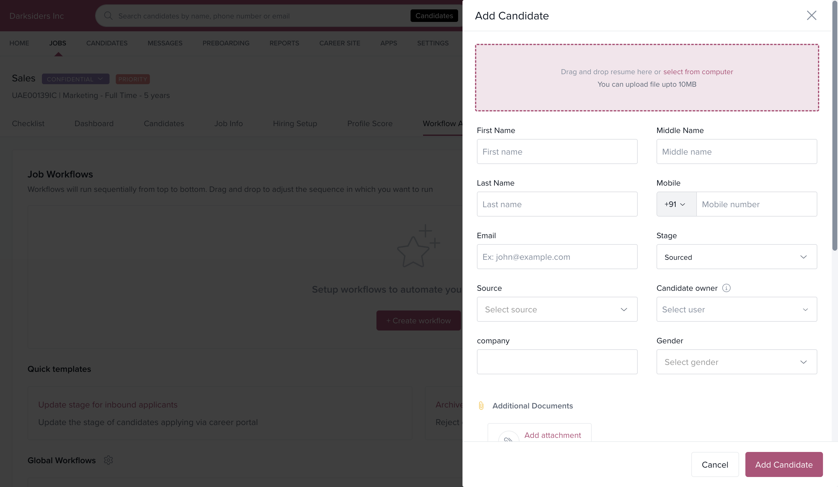Go to the CANDIDATES menu
The height and width of the screenshot is (487, 838).
point(107,43)
